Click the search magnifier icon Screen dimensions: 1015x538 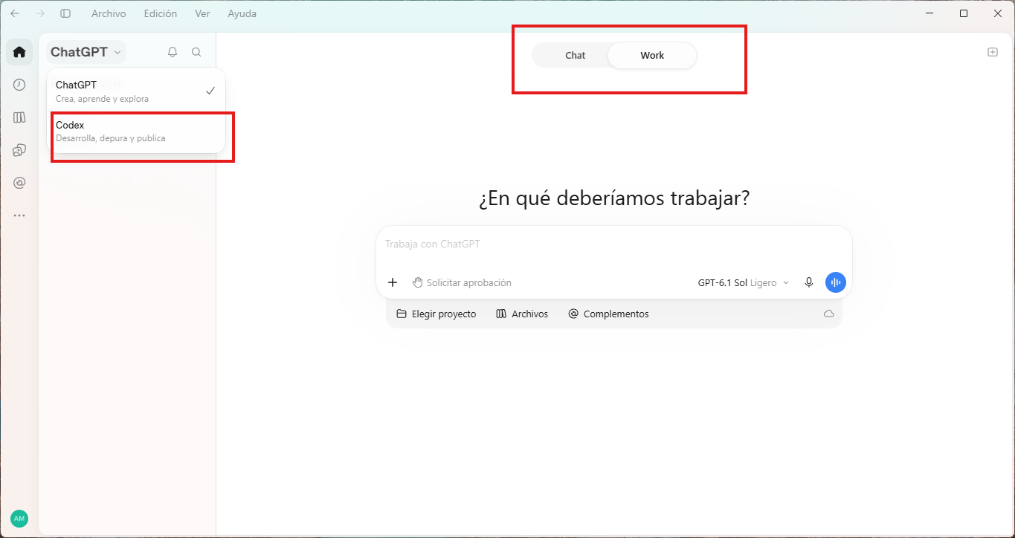click(196, 52)
